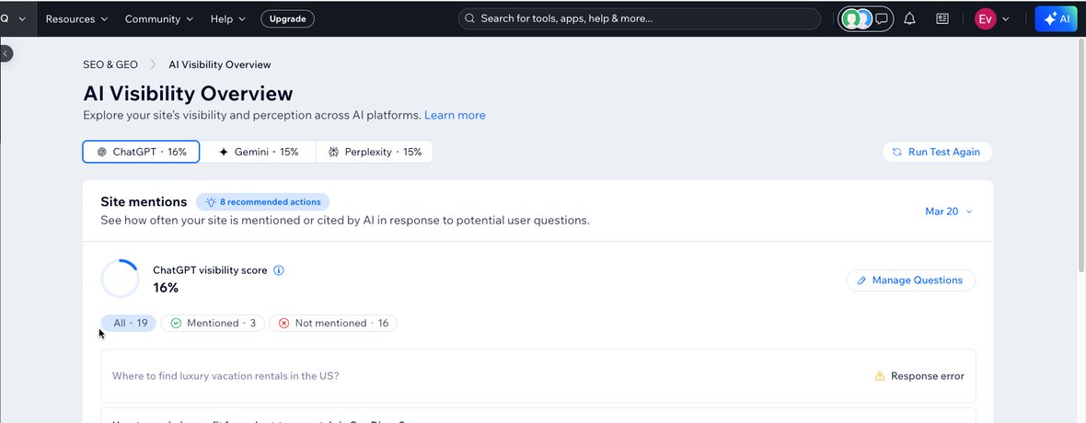Click the AI Visibility Overview breadcrumb text
This screenshot has width=1086, height=423.
pos(220,64)
